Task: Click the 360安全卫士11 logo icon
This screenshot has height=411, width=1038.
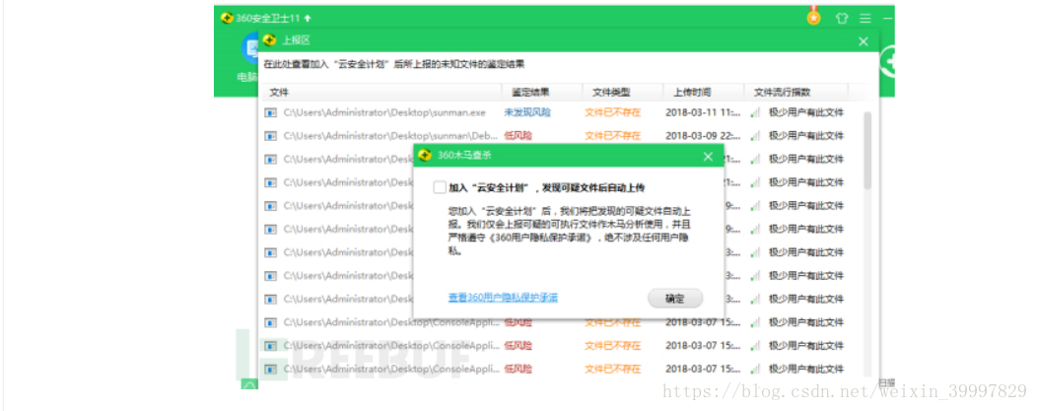Action: (x=227, y=18)
